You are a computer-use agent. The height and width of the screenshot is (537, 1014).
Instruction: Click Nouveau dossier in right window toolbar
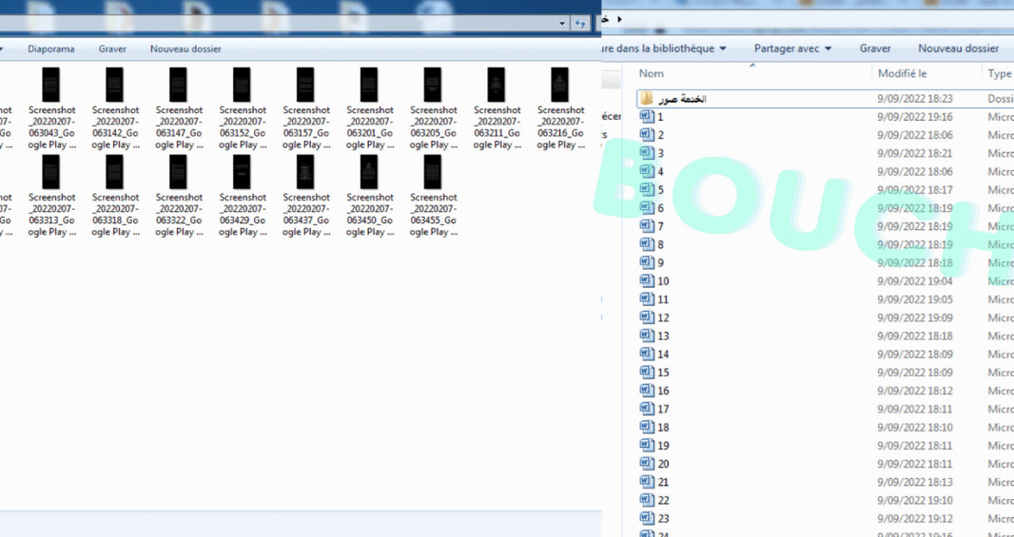pos(959,48)
